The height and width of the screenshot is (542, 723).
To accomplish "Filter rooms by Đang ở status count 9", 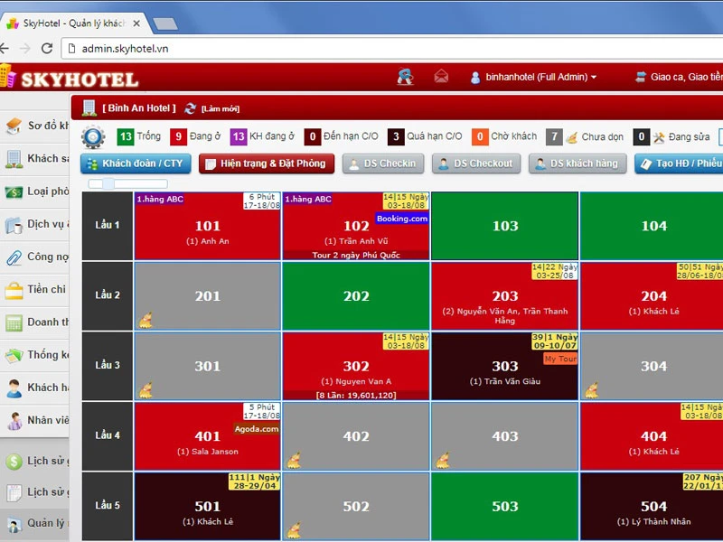I will coord(178,137).
